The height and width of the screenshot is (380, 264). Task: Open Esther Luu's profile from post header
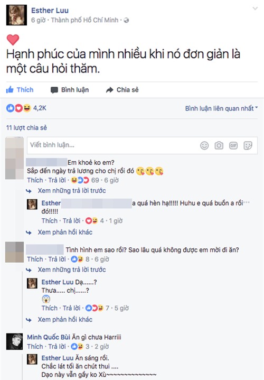coord(50,11)
